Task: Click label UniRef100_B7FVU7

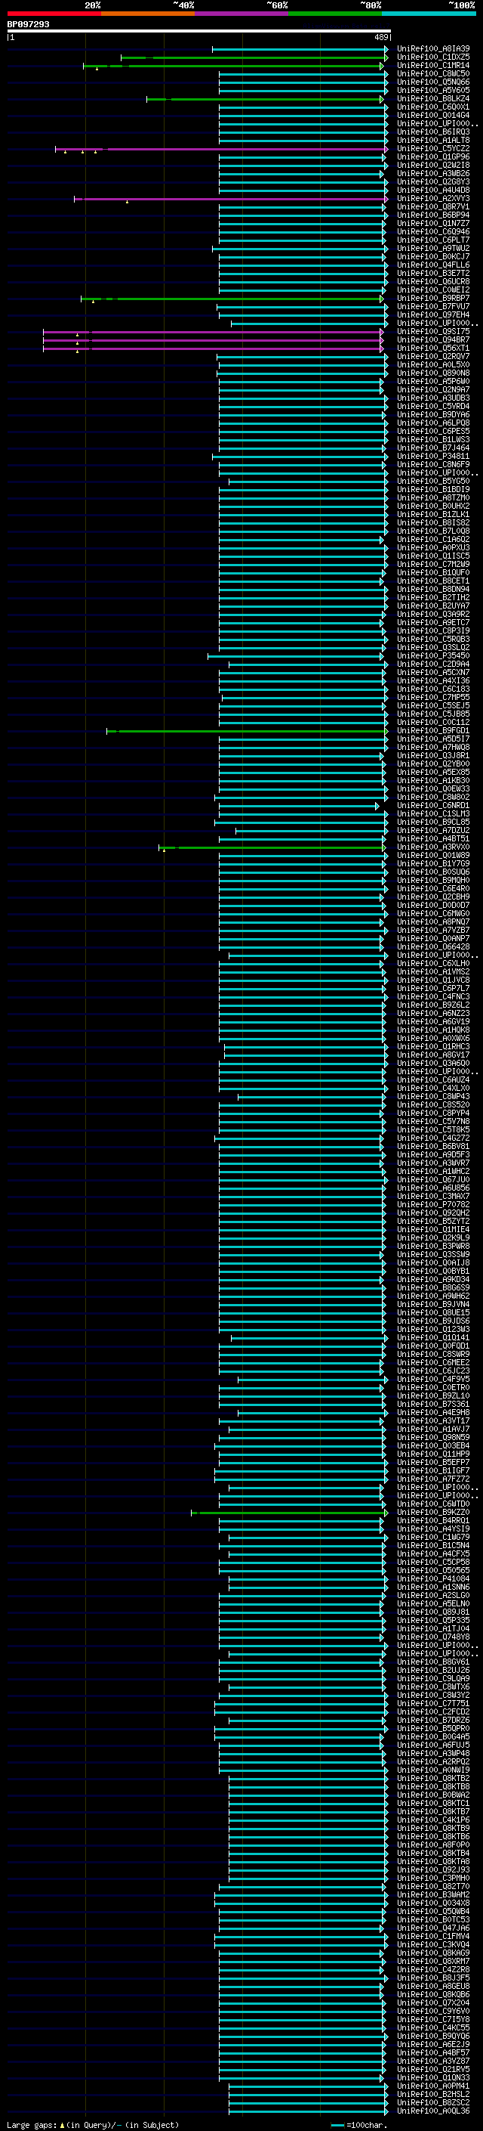Action: coord(432,307)
